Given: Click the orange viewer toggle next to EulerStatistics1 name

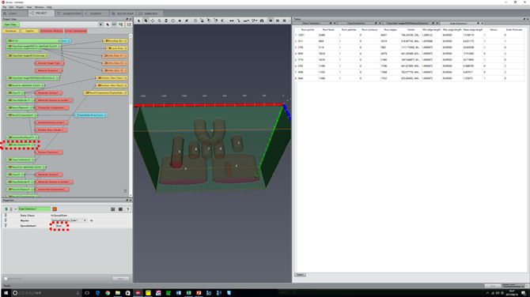Looking at the screenshot, I should tap(55, 209).
